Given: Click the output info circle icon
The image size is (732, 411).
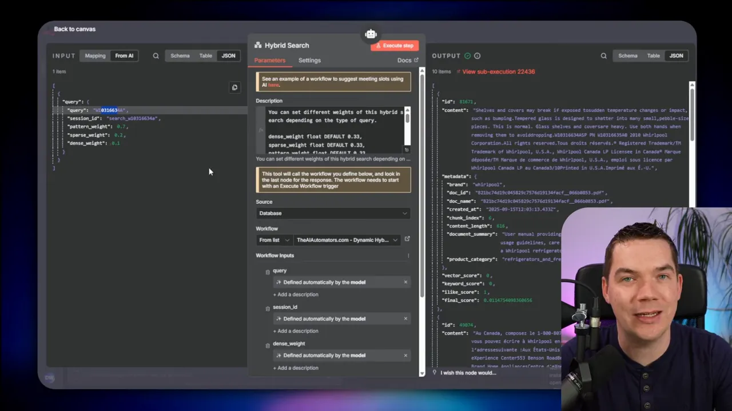Looking at the screenshot, I should [477, 56].
